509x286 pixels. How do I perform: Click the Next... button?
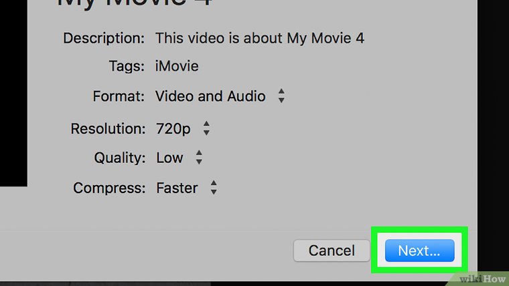[419, 251]
